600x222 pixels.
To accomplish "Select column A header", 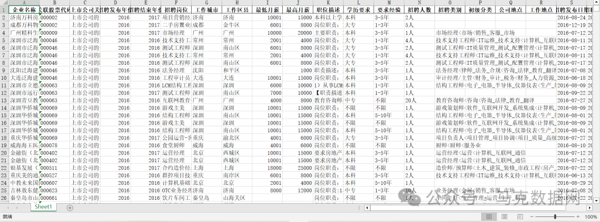I will tap(24, 3).
